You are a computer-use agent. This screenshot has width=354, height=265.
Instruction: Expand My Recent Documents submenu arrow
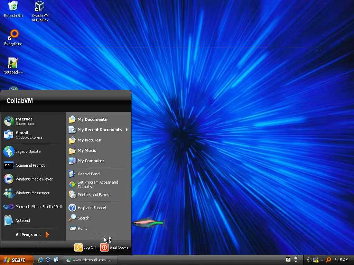tap(127, 130)
